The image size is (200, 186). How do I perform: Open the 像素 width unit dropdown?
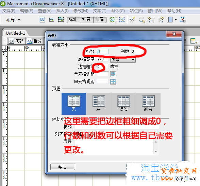coord(123,60)
